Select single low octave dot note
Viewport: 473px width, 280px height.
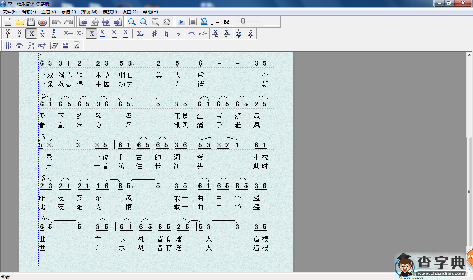(20, 34)
